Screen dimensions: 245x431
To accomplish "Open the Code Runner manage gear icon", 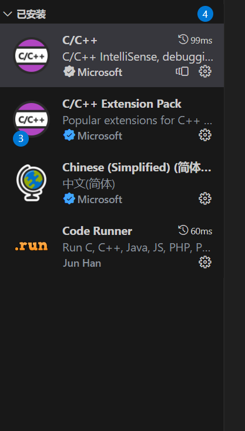I will click(x=205, y=262).
